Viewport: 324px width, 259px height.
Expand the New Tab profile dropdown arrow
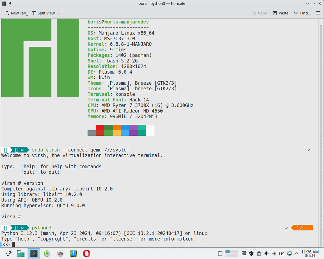(27, 15)
